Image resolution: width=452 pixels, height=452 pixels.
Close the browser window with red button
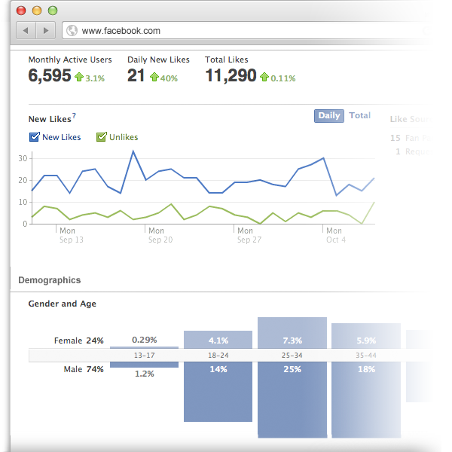tap(21, 11)
